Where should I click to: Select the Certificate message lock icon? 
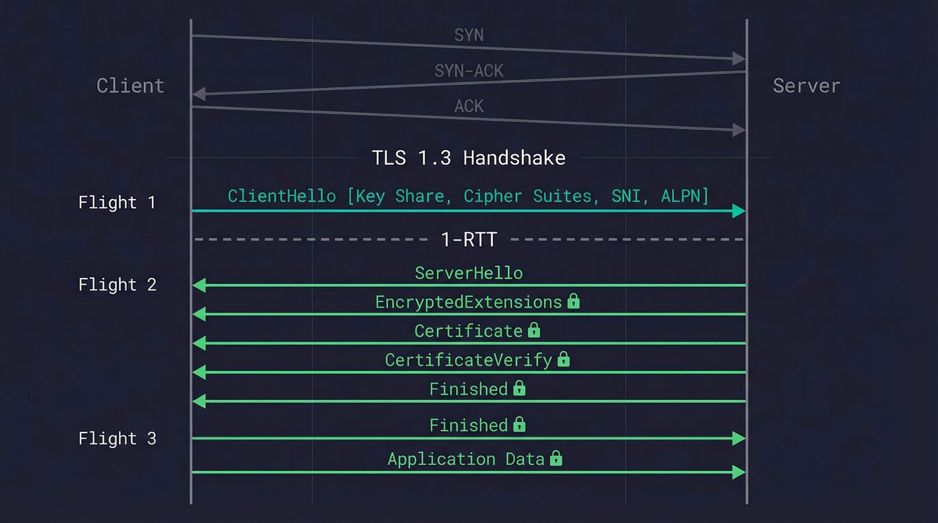tap(533, 330)
